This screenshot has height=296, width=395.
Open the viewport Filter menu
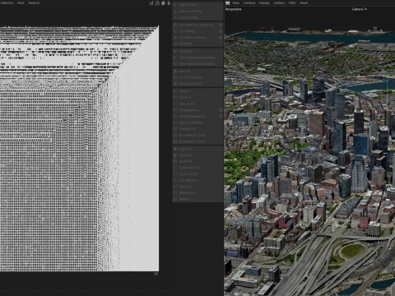292,2
